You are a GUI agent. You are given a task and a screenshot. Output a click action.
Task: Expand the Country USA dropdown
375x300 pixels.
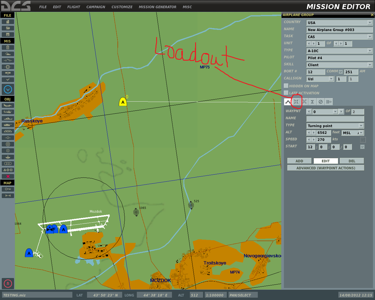pyautogui.click(x=370, y=23)
